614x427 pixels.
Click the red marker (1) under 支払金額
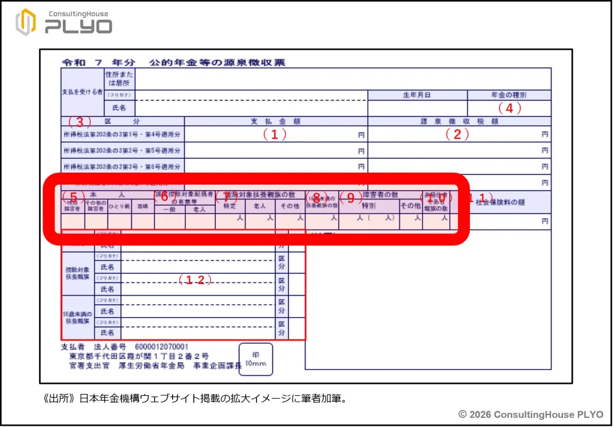pyautogui.click(x=275, y=135)
